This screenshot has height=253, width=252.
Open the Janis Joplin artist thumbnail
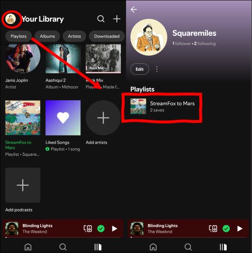[23, 59]
